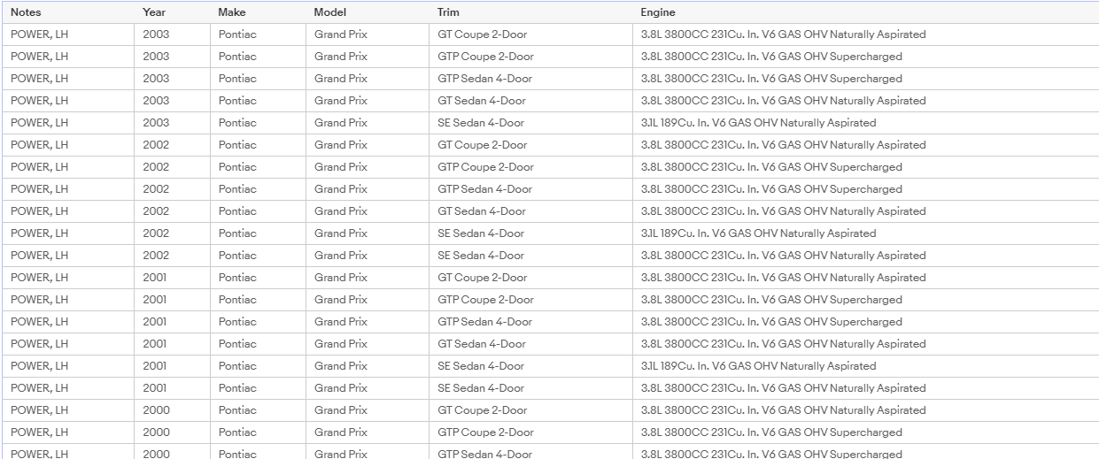
Task: Click the engine cell of the 2002 GTP Coupe row
Action: [866, 167]
